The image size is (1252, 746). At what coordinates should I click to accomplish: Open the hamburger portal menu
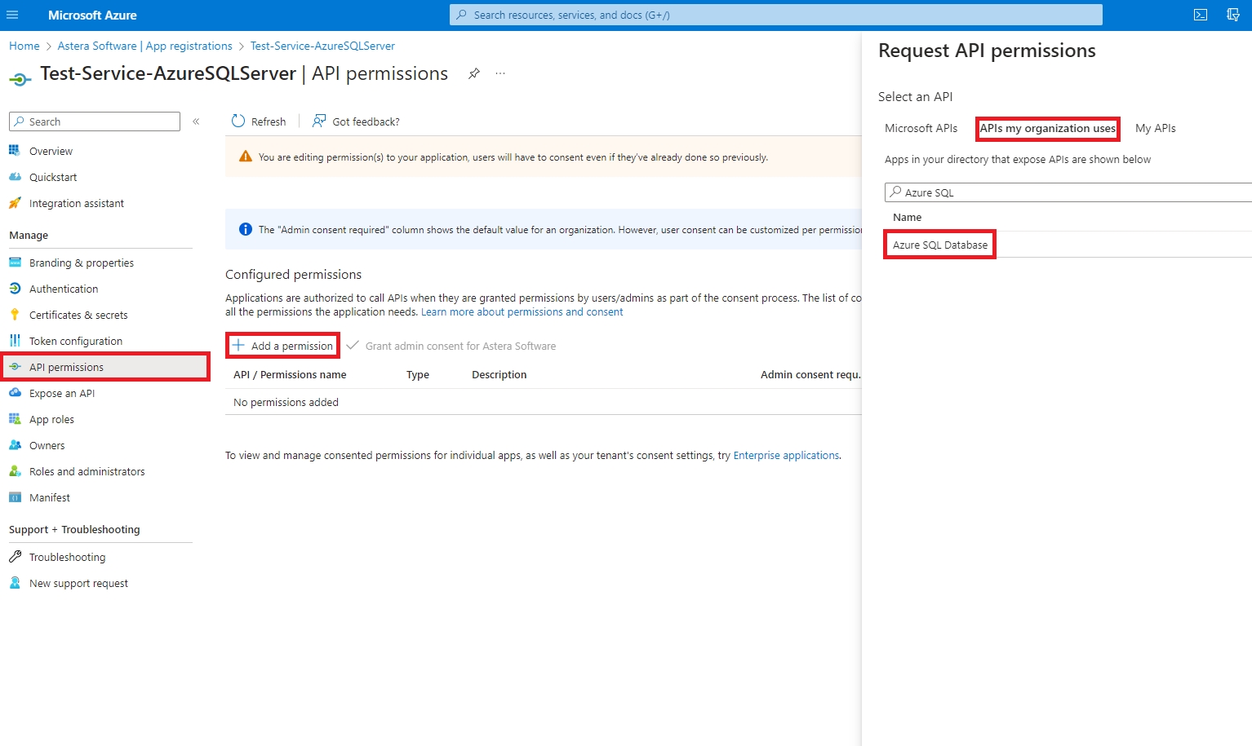(12, 15)
